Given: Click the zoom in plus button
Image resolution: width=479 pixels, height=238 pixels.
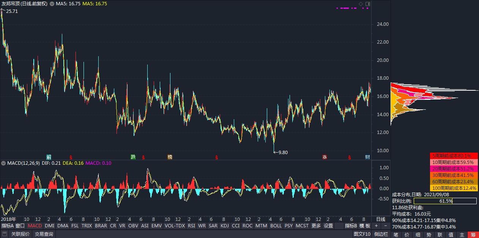Looking at the screenshot, I should (376, 226).
